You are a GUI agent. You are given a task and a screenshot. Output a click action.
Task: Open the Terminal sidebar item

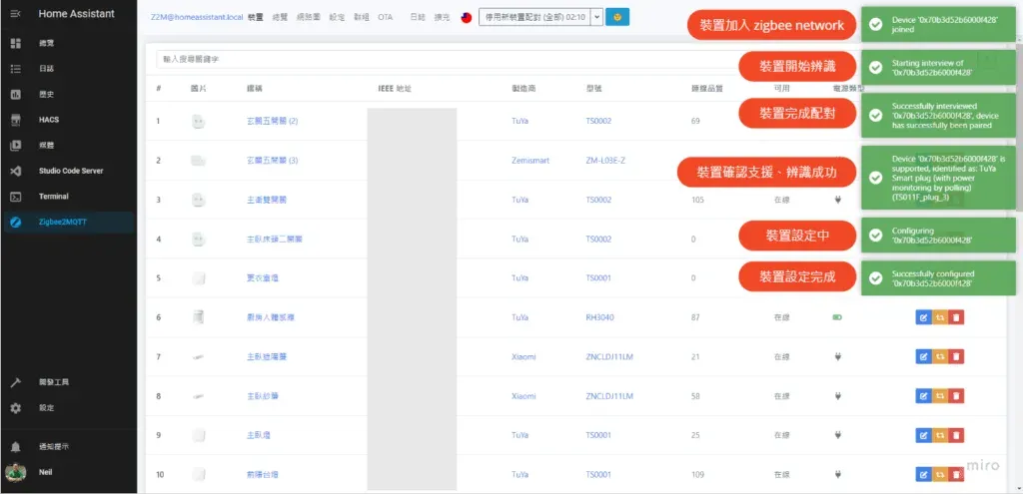(53, 197)
